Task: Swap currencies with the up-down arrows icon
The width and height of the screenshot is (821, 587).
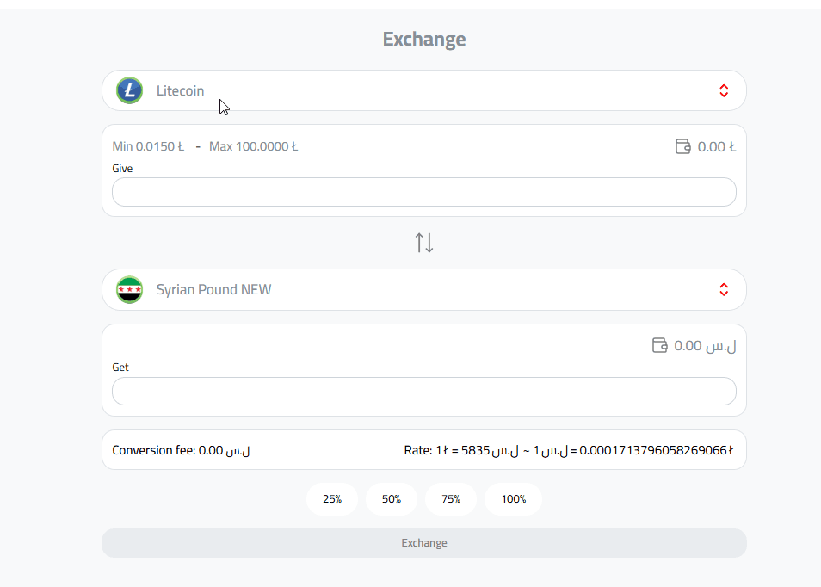Action: pyautogui.click(x=424, y=243)
